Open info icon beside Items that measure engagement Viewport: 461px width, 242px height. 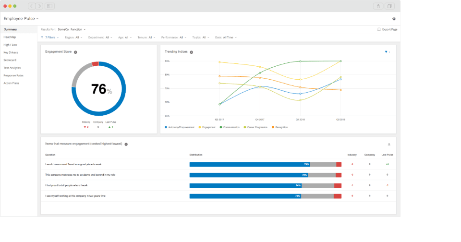126,144
